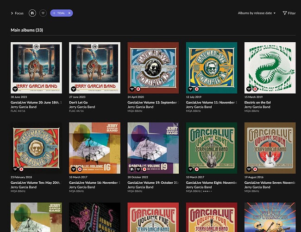Click TIDAL badge on Electric on the Eel cover
The width and height of the screenshot is (301, 232).
coord(249,88)
